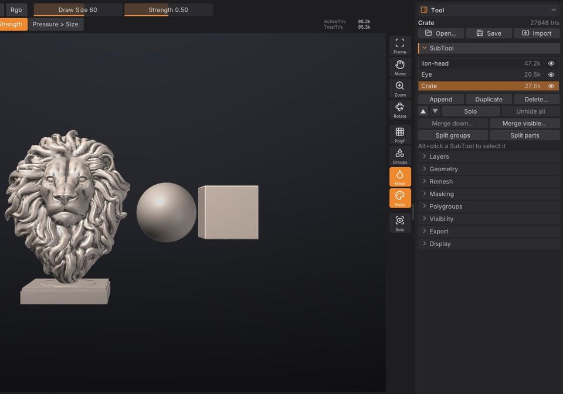Activate the Zoom magnifier tool

pos(399,89)
